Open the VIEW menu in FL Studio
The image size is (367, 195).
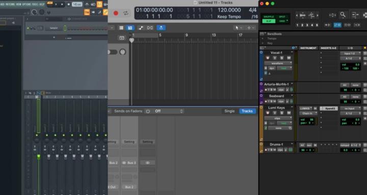(19, 4)
